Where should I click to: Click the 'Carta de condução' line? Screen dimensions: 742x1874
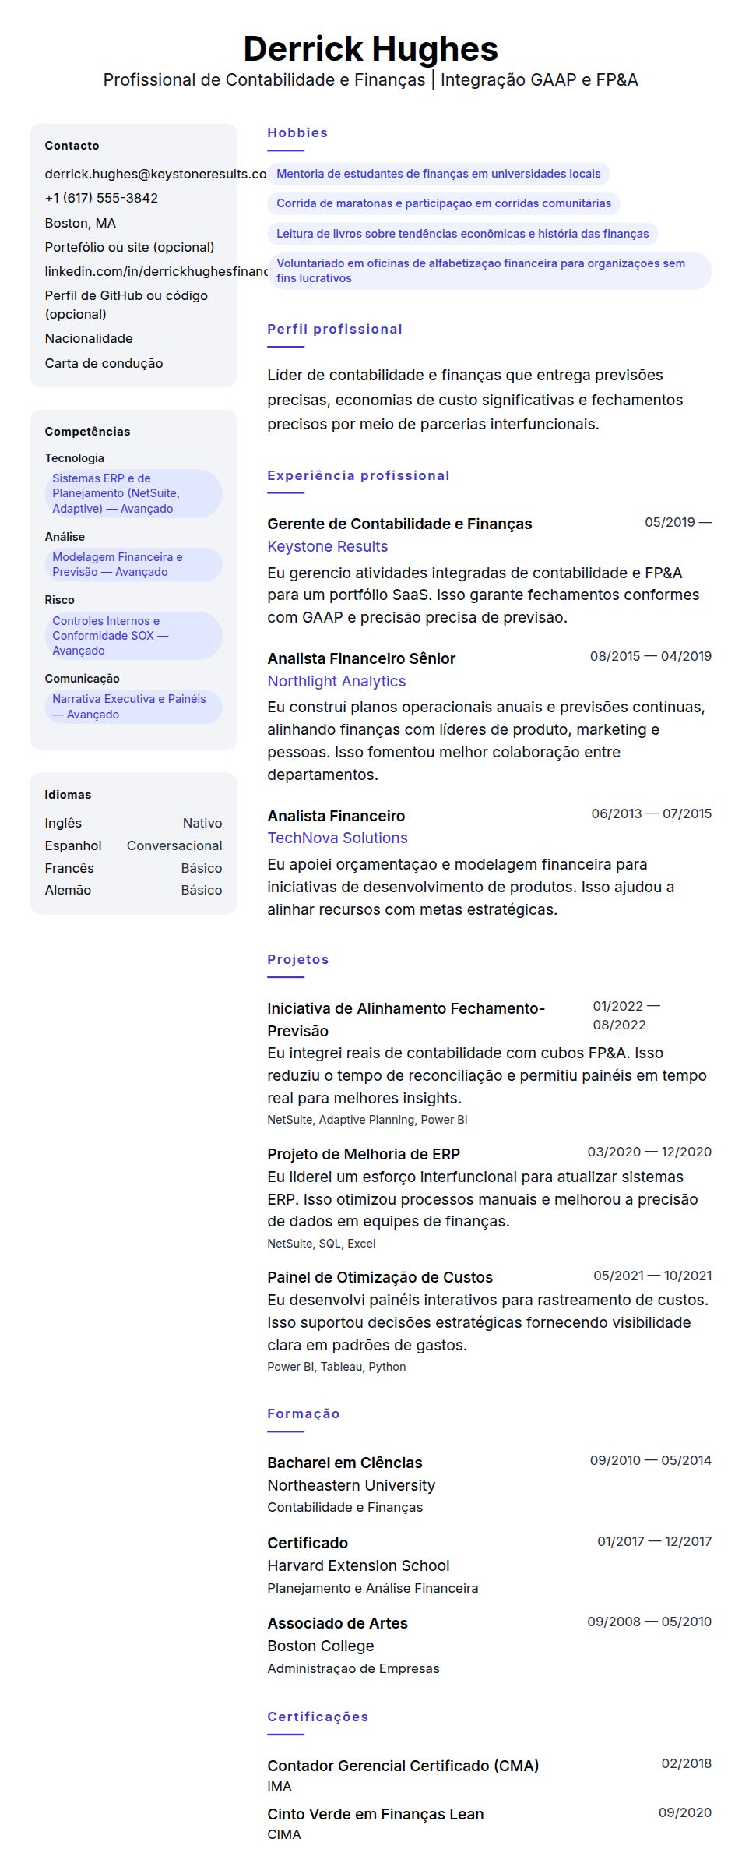click(x=104, y=363)
